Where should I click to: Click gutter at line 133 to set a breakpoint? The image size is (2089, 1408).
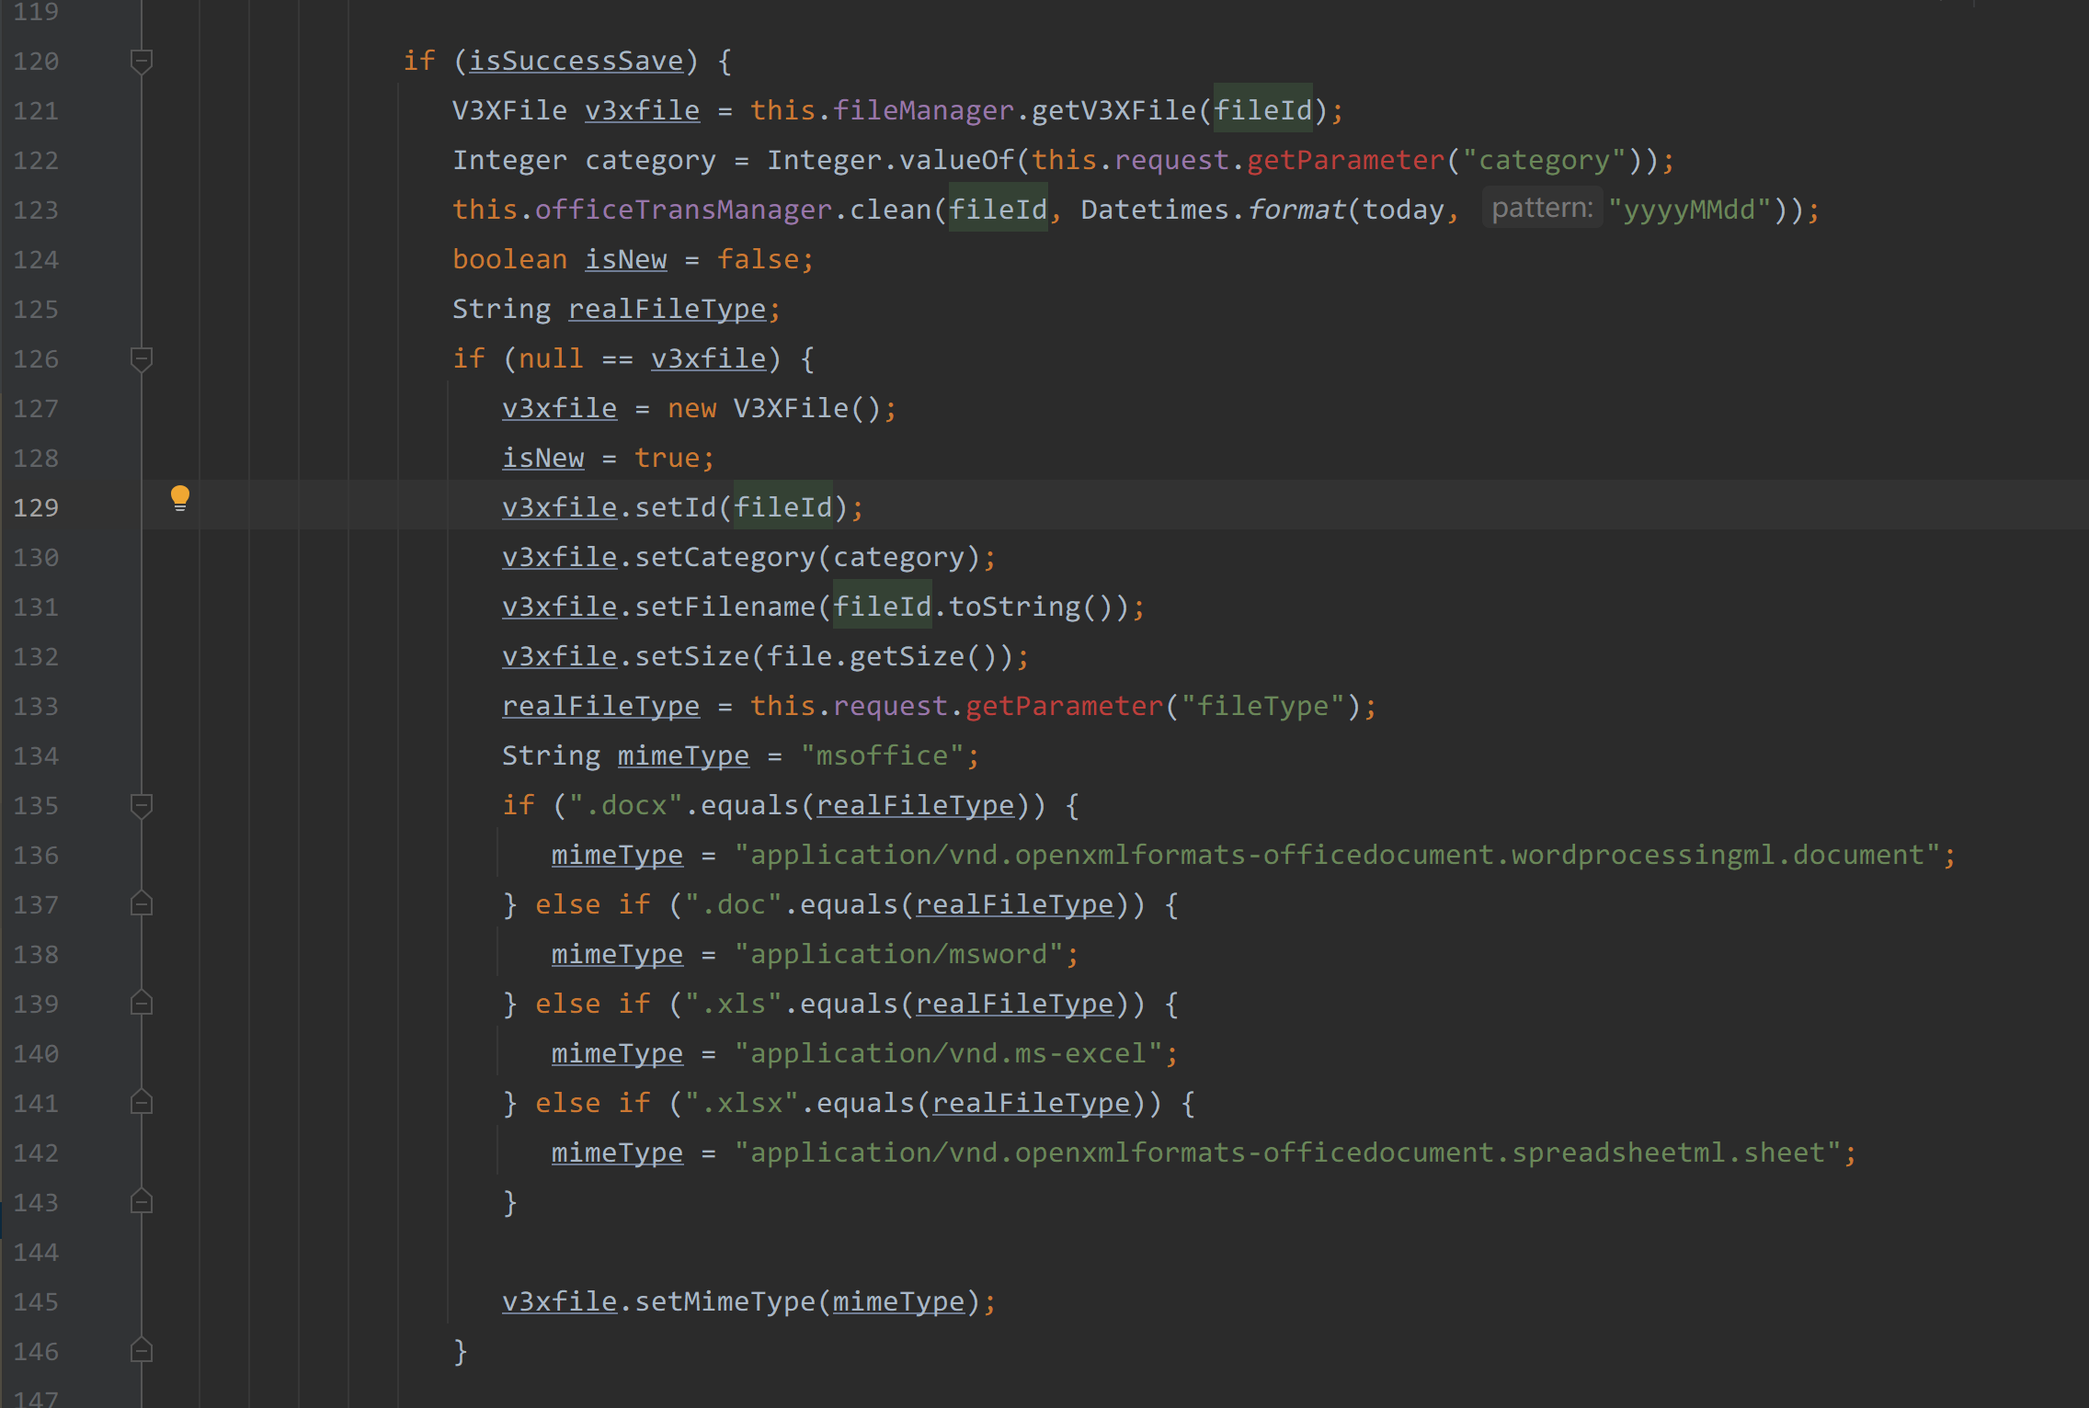click(92, 707)
